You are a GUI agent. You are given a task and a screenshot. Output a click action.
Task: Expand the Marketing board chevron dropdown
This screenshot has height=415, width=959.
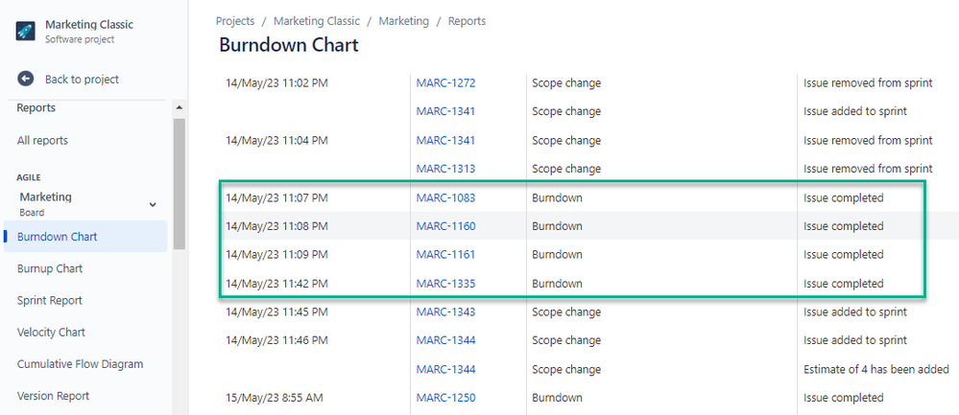tap(153, 205)
